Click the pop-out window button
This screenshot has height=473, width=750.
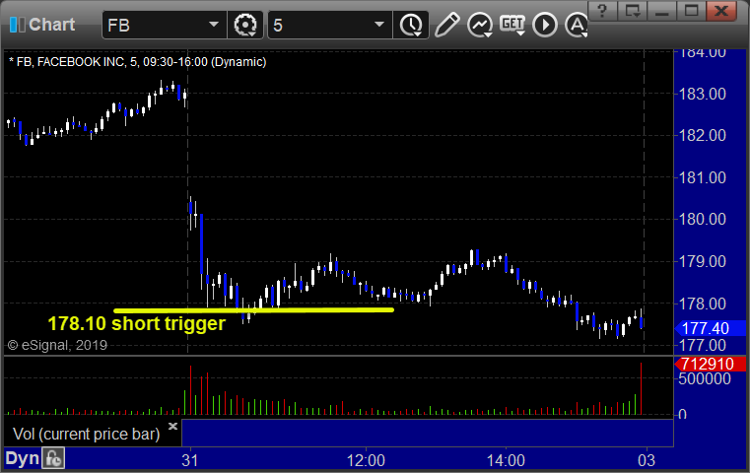click(x=632, y=11)
